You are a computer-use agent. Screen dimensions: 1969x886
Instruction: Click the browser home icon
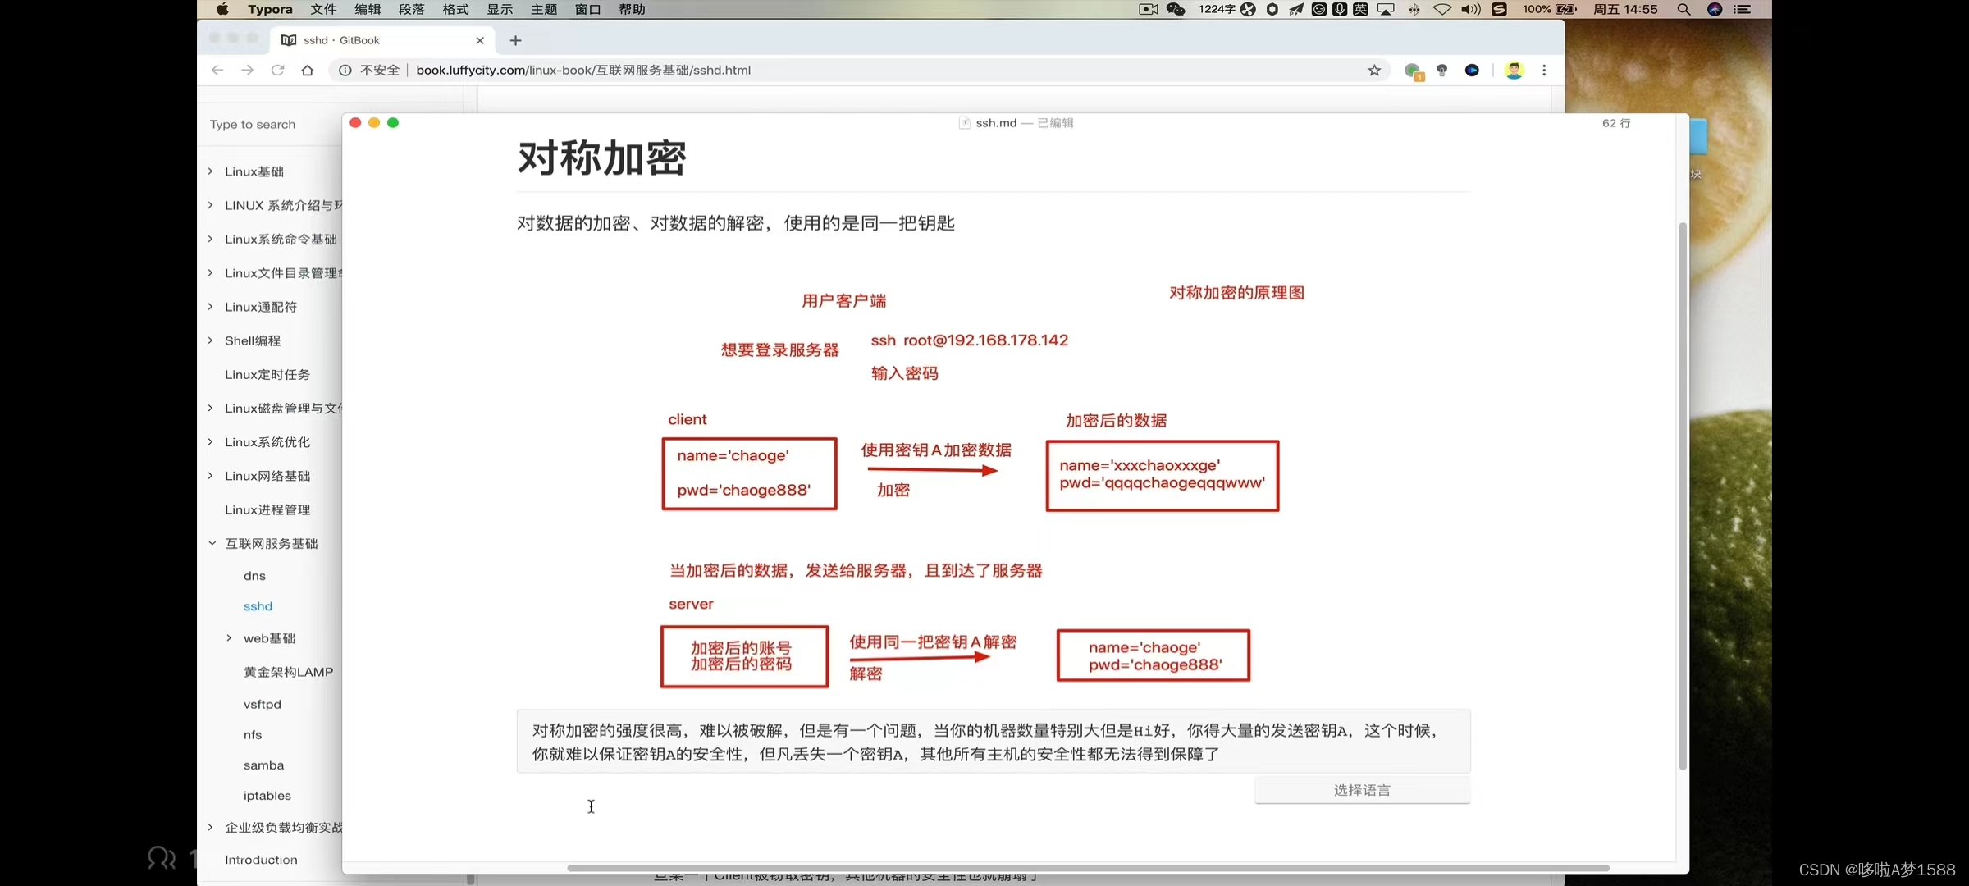click(308, 71)
